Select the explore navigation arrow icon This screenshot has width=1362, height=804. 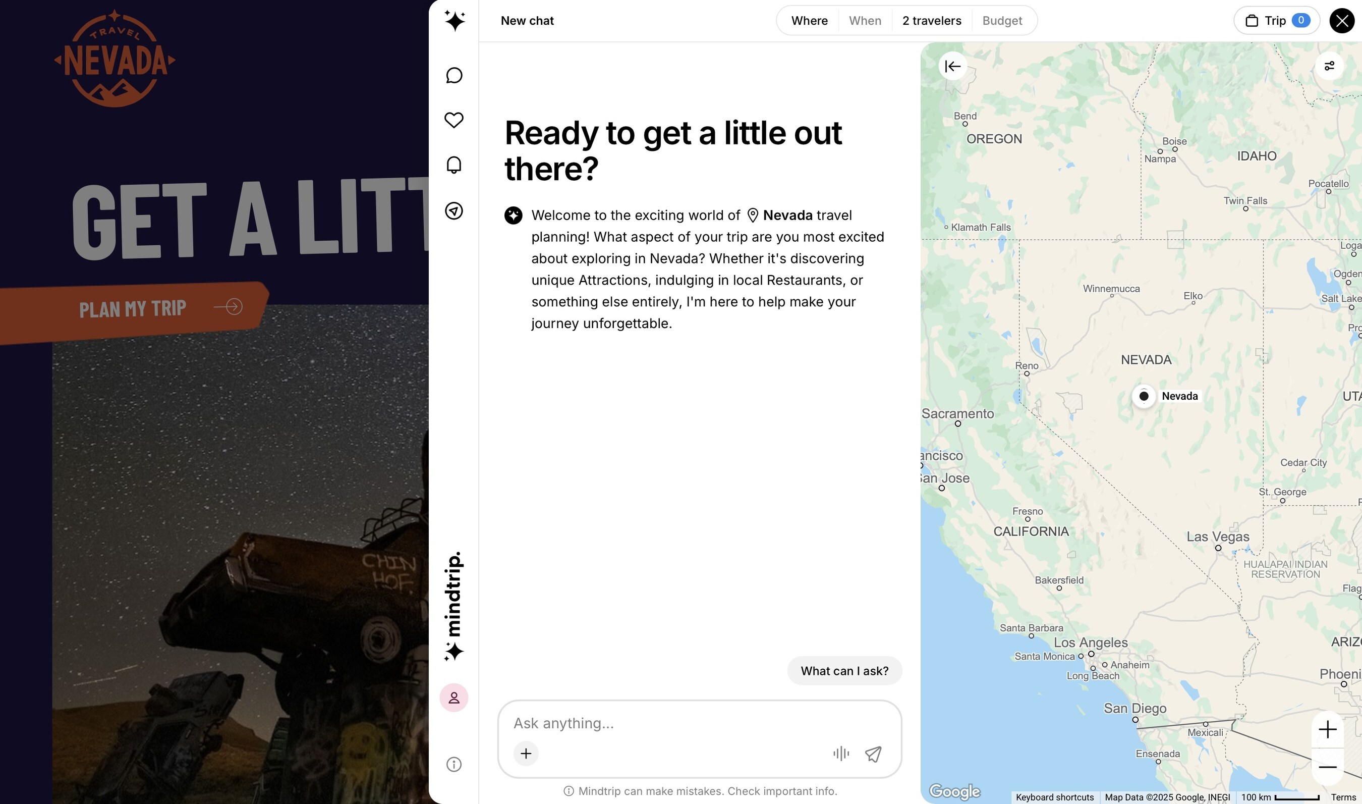pos(453,211)
